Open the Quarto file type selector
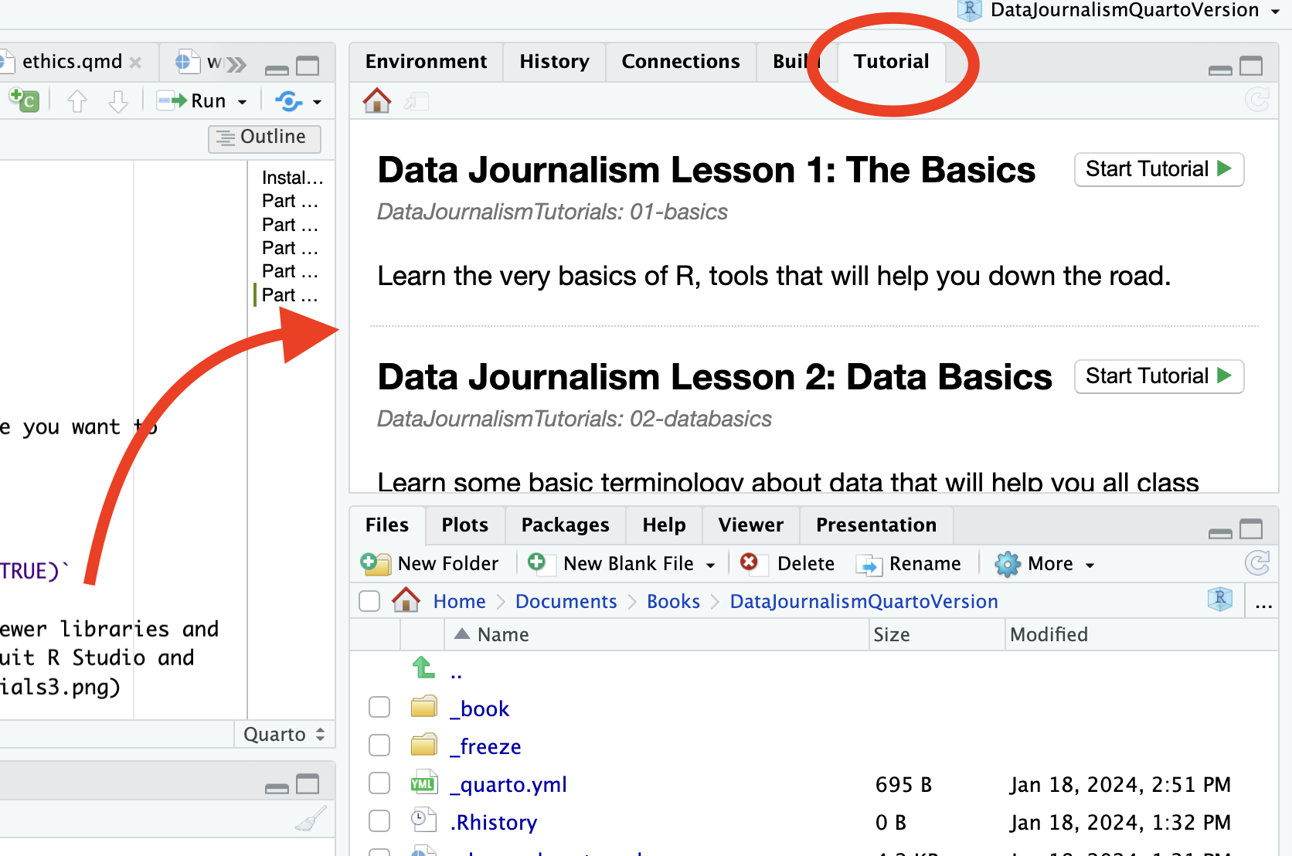This screenshot has height=856, width=1292. pyautogui.click(x=284, y=735)
